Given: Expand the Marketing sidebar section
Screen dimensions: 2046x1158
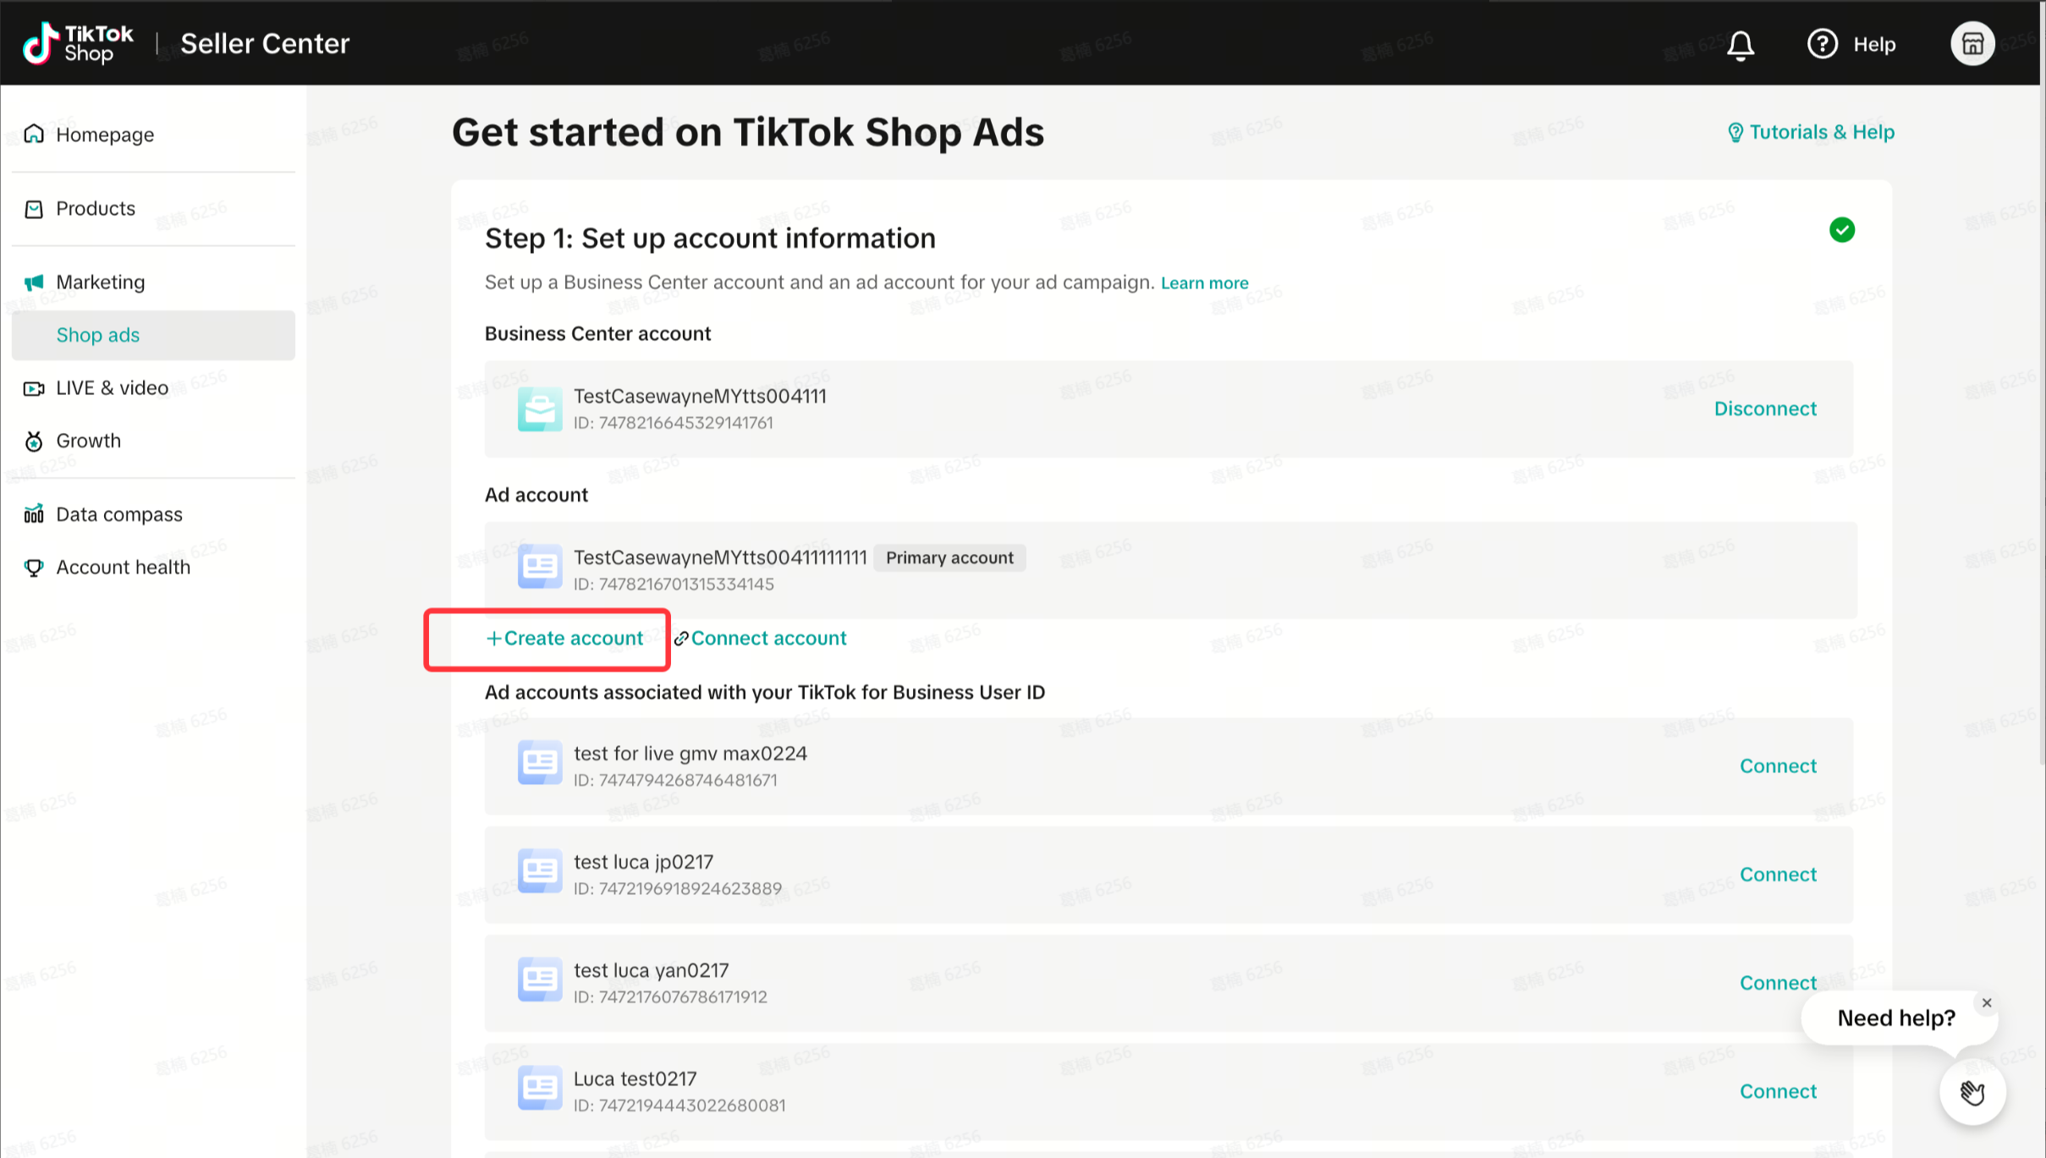Looking at the screenshot, I should point(100,282).
